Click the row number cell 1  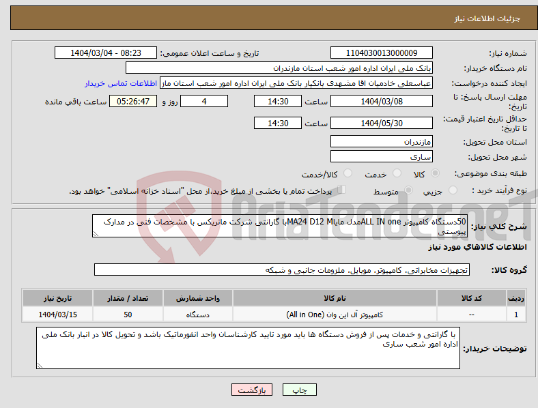[x=516, y=314]
